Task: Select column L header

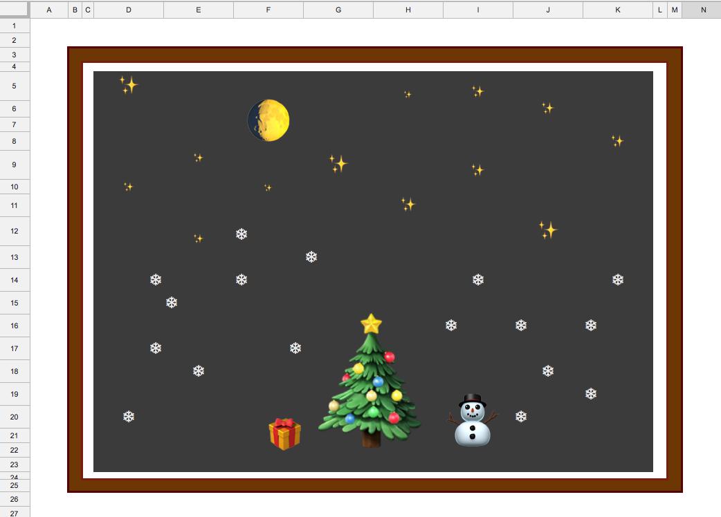Action: tap(660, 10)
